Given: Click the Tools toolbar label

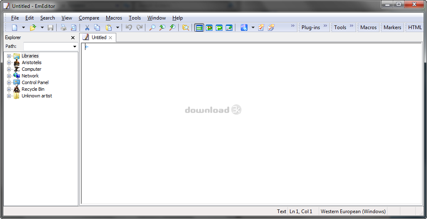Looking at the screenshot, I should [340, 27].
